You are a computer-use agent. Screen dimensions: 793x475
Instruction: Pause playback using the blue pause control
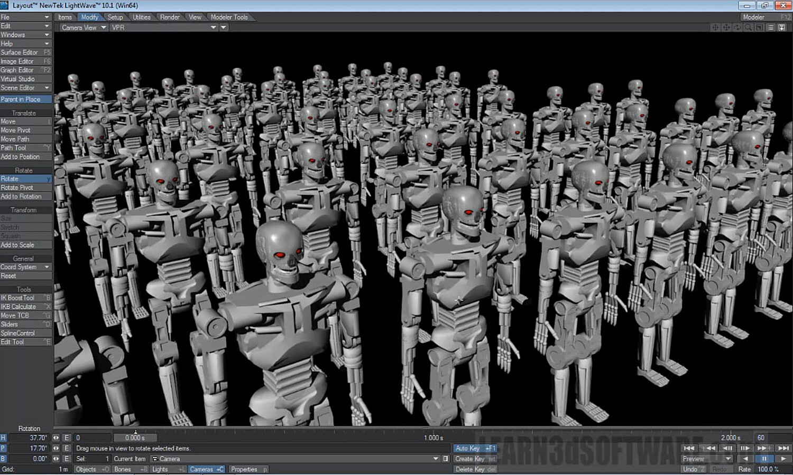(764, 458)
